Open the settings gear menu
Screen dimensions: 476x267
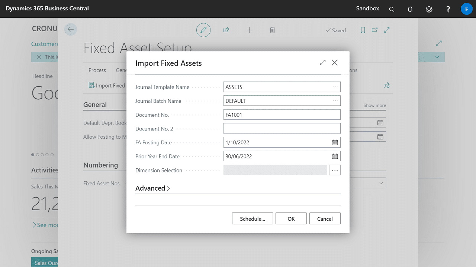pos(429,9)
